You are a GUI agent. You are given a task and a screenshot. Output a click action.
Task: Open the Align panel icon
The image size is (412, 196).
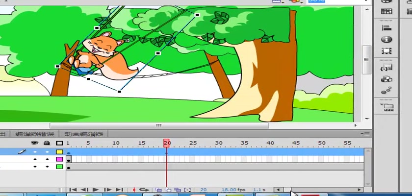[386, 28]
